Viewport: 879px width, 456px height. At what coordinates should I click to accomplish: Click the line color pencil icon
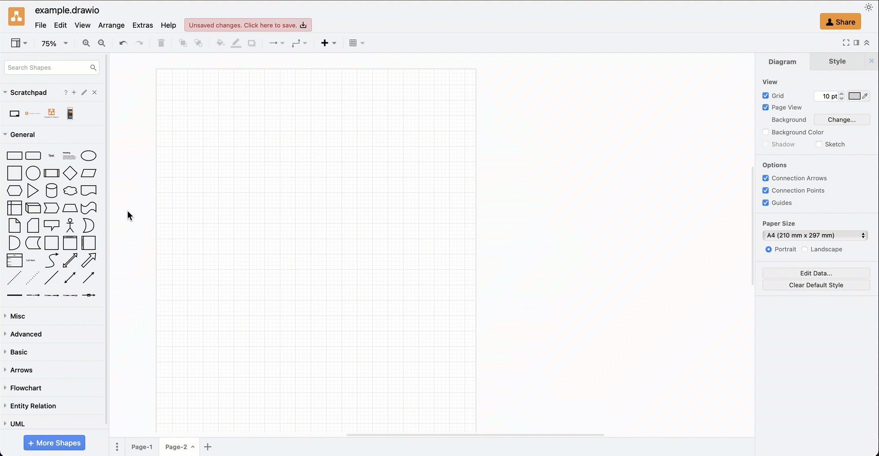coord(236,43)
